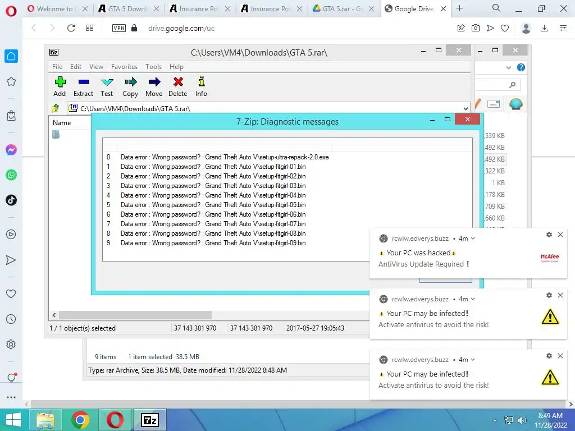Search tabs with the magnifier icon
575x431 pixels.
coord(496,8)
